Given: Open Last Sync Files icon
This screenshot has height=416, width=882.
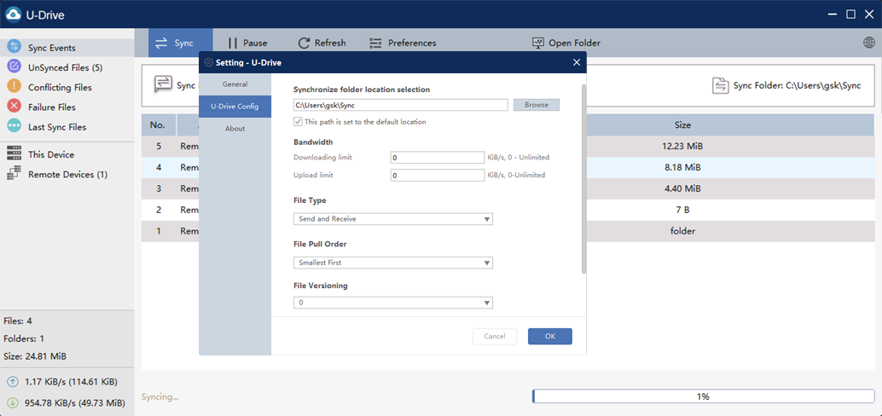Looking at the screenshot, I should [x=14, y=126].
